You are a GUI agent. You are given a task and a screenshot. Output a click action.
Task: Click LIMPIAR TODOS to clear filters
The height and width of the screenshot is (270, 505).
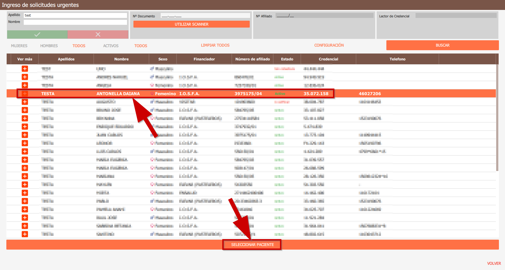(215, 45)
